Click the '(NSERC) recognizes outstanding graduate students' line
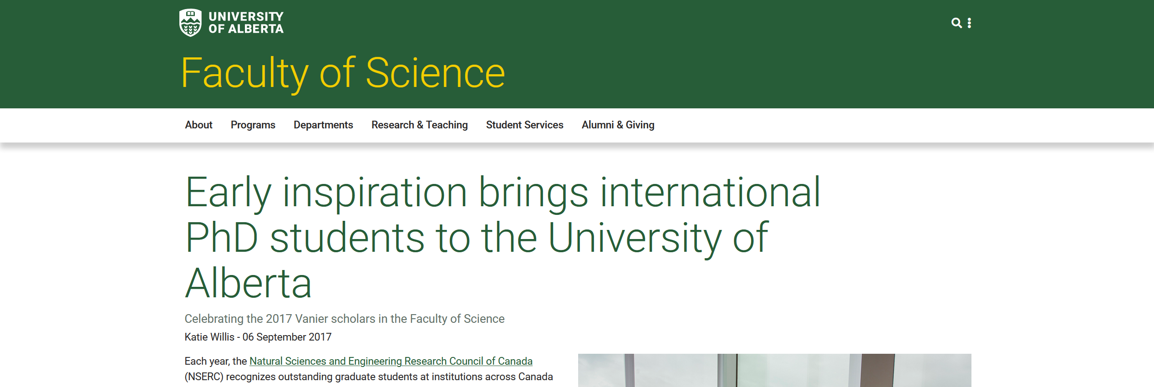The height and width of the screenshot is (387, 1154). coord(368,377)
